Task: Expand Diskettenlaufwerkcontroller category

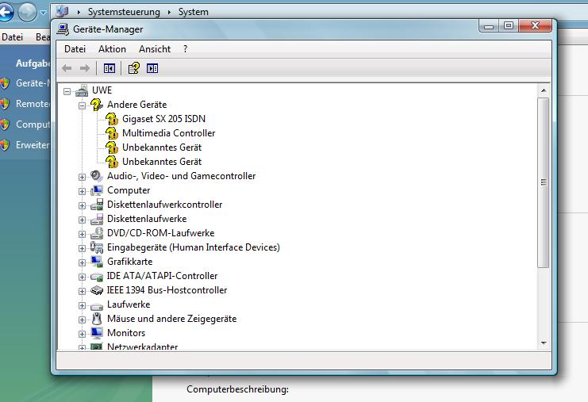Action: tap(82, 205)
